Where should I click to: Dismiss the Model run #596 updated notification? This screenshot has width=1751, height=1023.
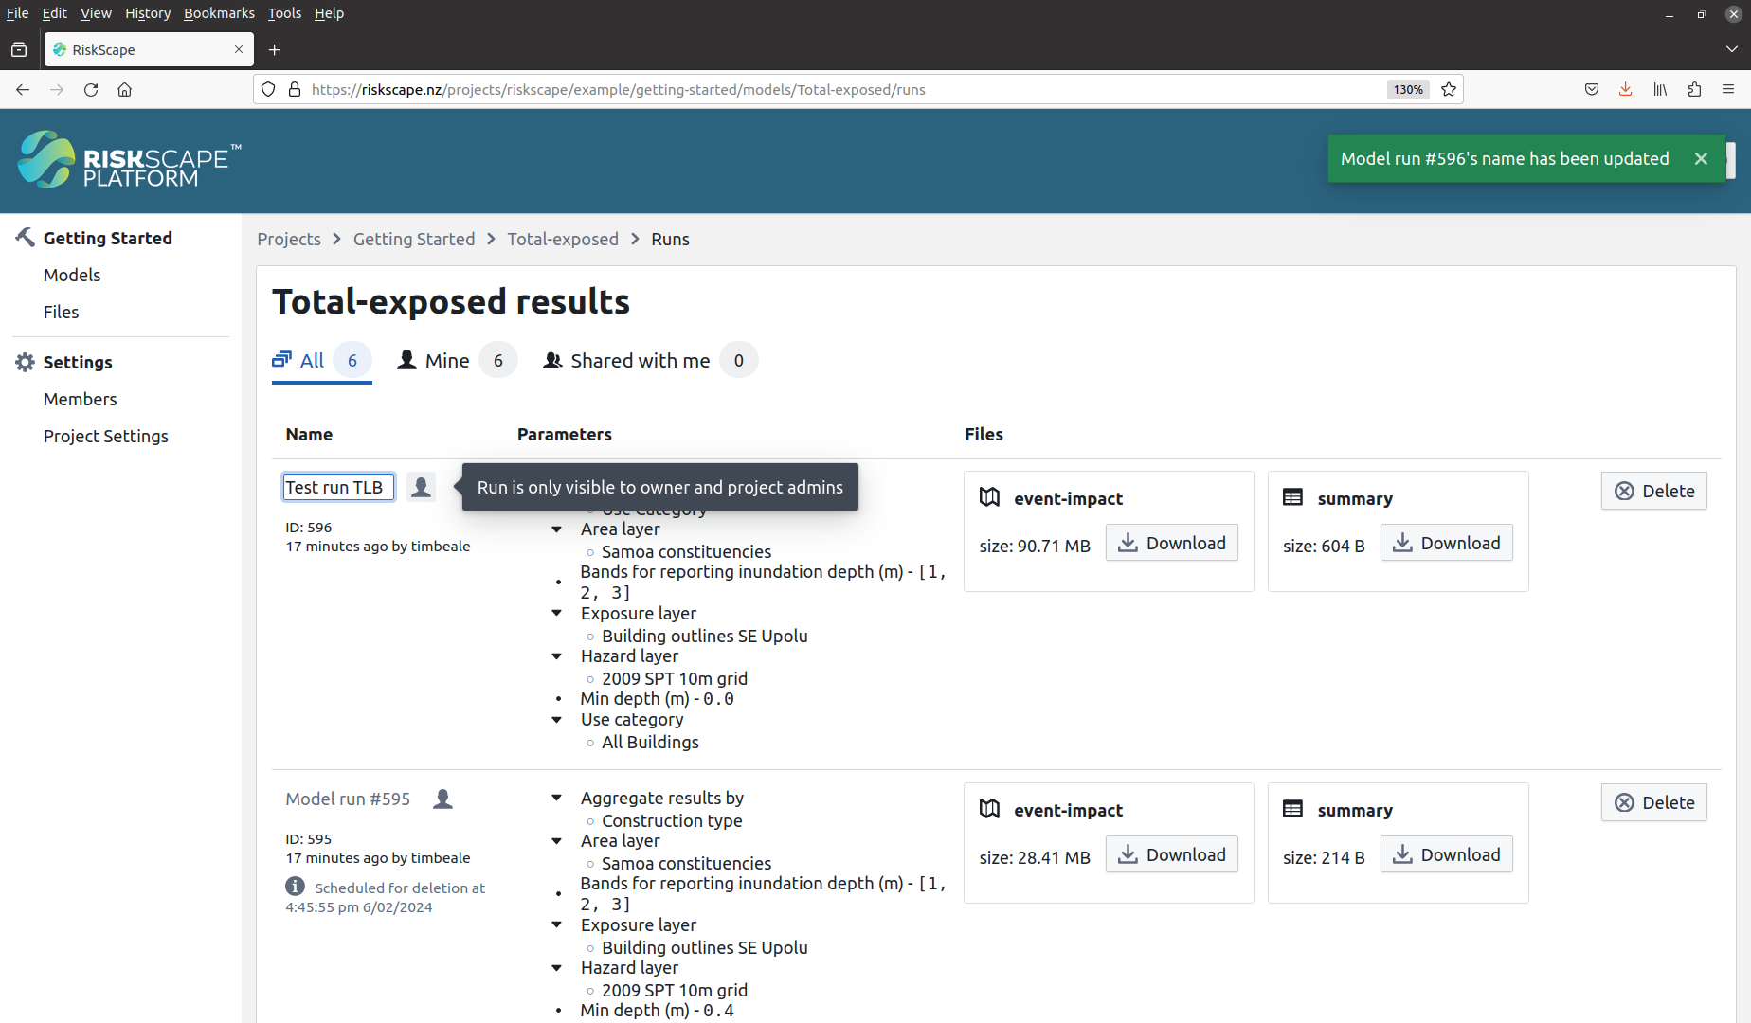pyautogui.click(x=1701, y=158)
